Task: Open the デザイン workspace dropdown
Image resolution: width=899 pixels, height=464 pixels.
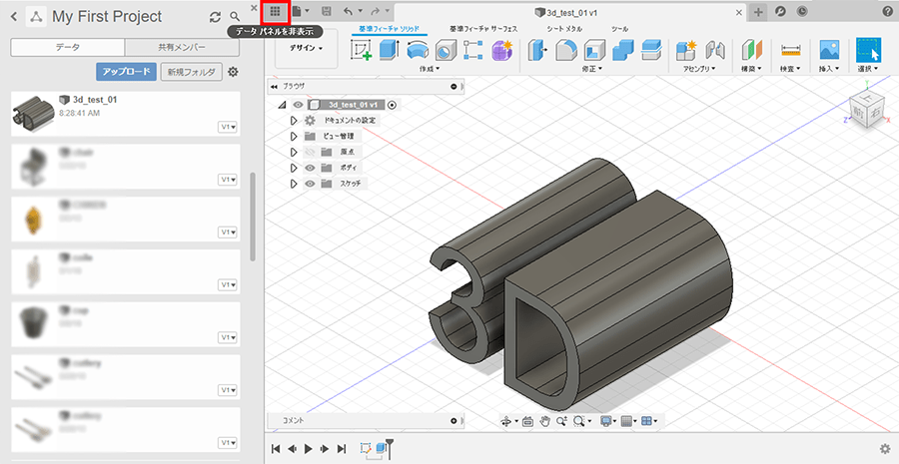Action: pyautogui.click(x=306, y=48)
